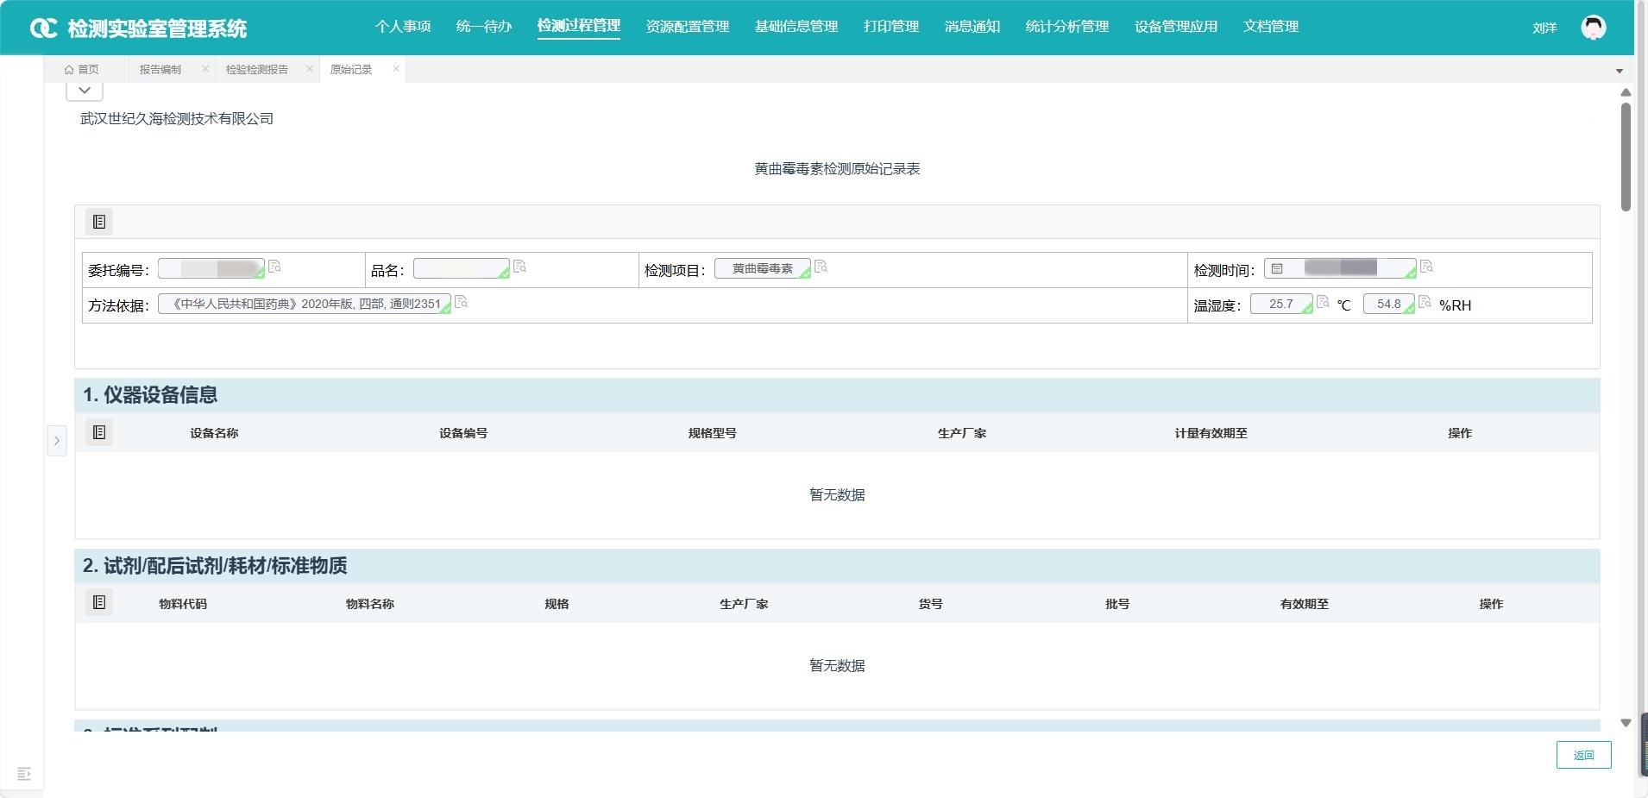
Task: Expand the collapsed panel with down chevron
Action: (85, 91)
